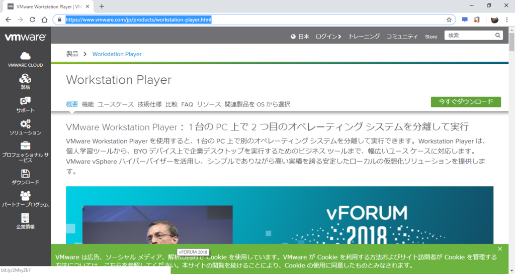Screen dimensions: 515x274
Task: Click the browser forward arrow
Action: pyautogui.click(x=20, y=20)
